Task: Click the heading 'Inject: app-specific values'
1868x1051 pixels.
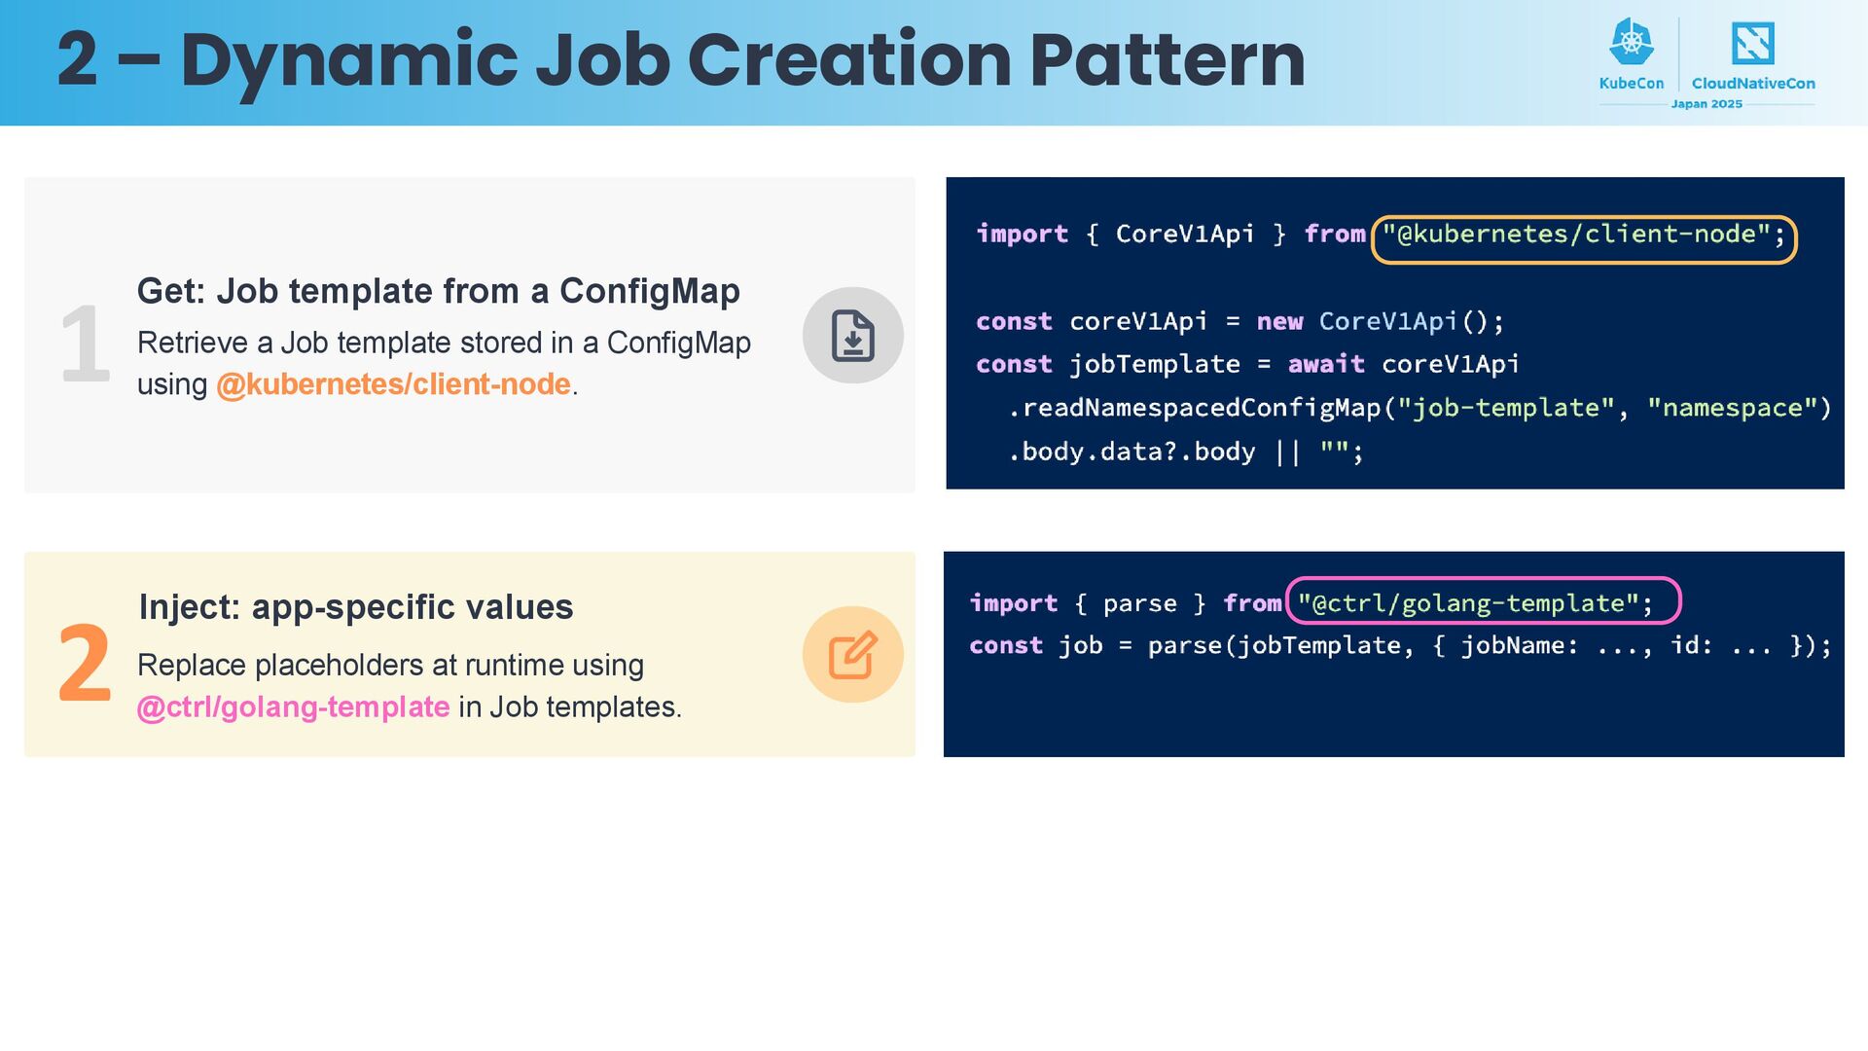Action: point(356,607)
